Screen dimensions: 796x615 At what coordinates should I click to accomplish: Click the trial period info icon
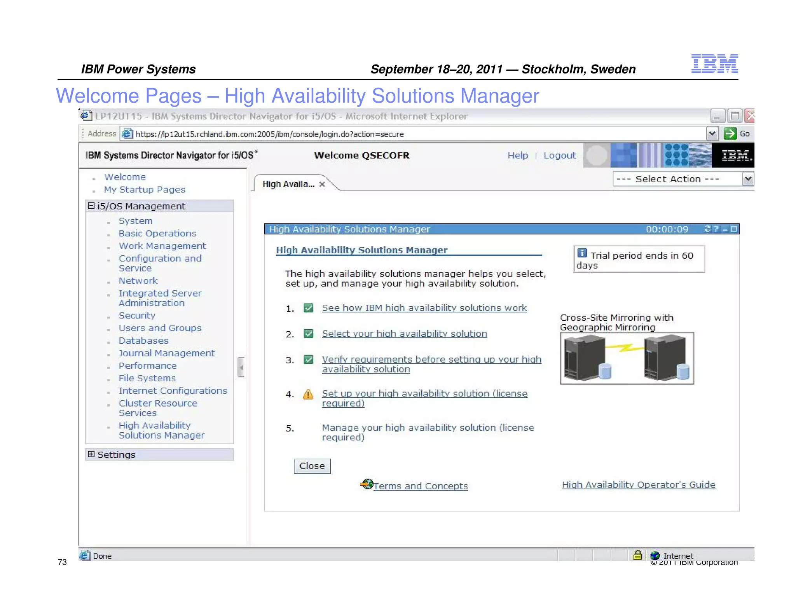[582, 253]
